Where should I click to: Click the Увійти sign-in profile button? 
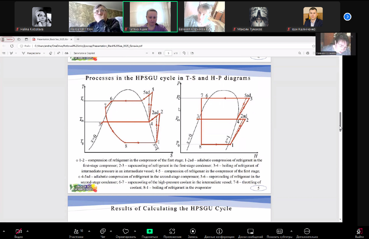(7, 39)
